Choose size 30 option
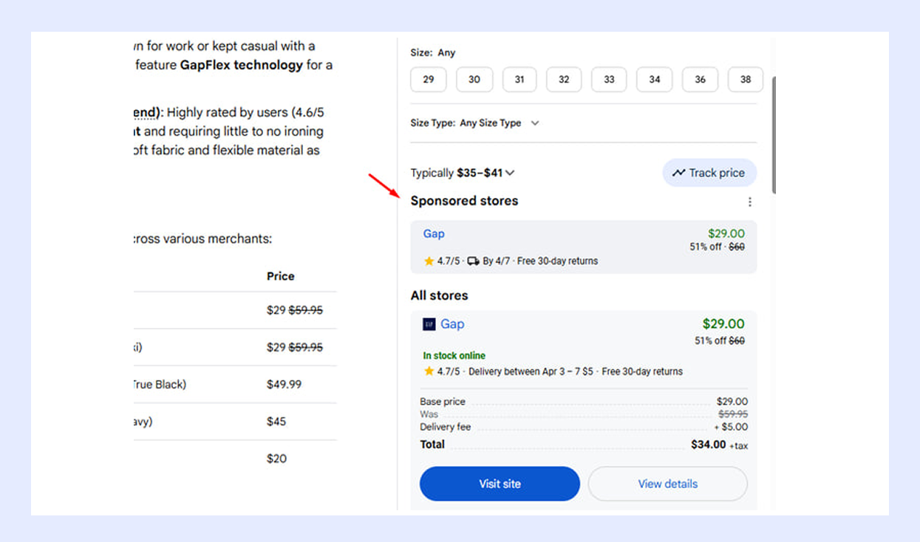Viewport: 920px width, 542px height. 474,80
